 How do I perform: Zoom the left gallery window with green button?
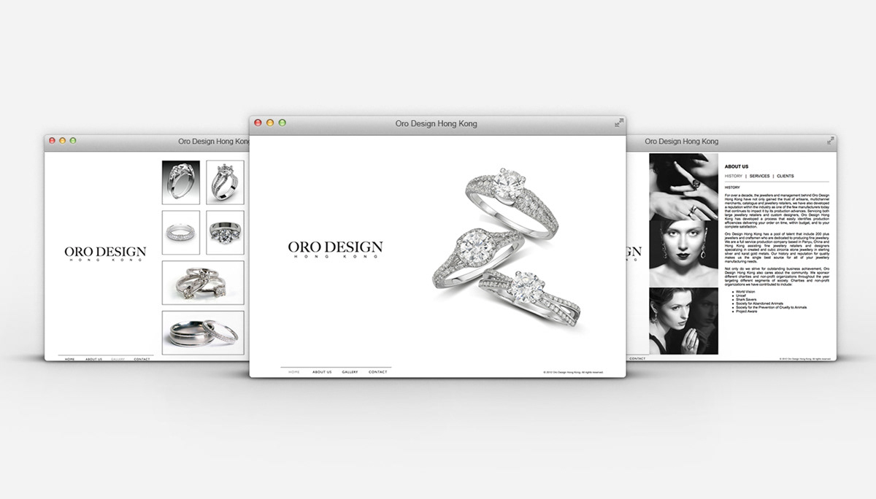[72, 140]
